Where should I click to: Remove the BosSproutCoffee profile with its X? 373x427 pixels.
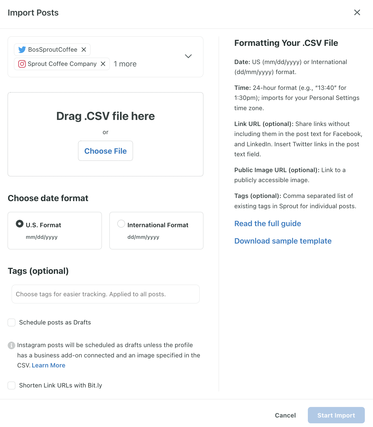(x=84, y=50)
